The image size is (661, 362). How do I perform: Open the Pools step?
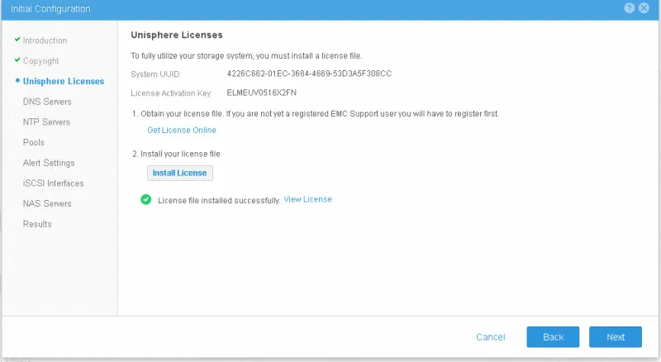point(34,142)
